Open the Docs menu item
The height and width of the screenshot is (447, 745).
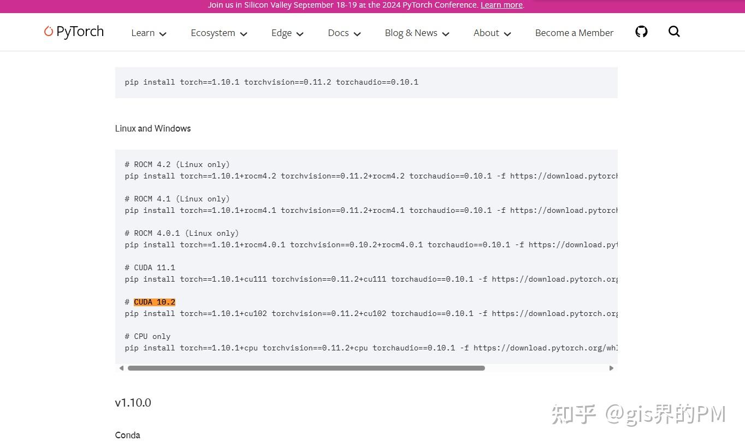[338, 33]
